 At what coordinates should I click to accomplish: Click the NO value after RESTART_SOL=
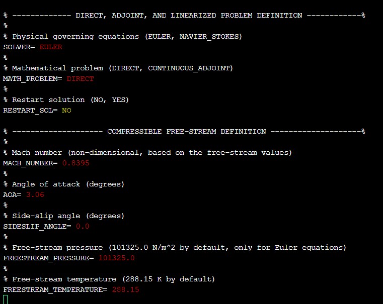point(66,110)
